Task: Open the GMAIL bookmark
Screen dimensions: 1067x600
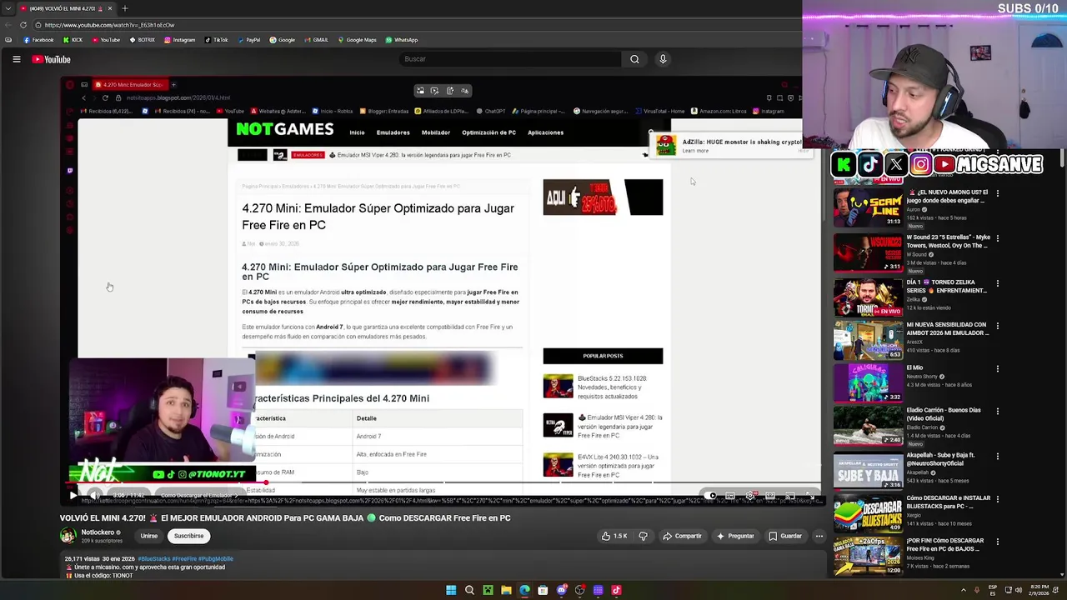Action: [316, 40]
